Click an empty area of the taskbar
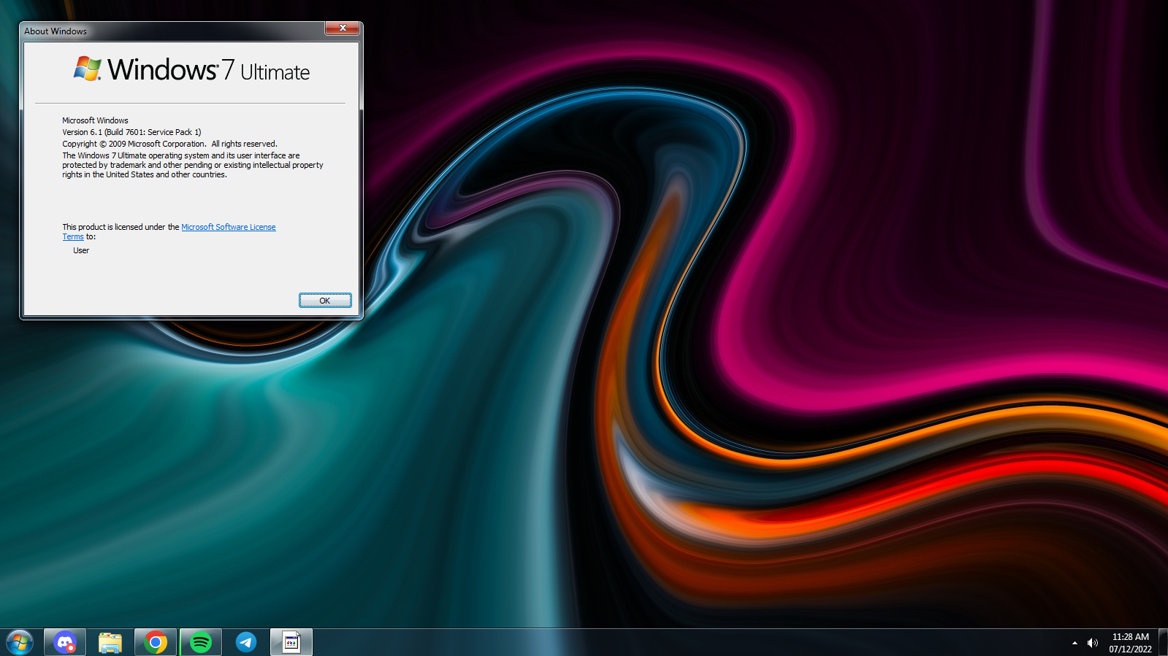Viewport: 1168px width, 656px height. click(x=657, y=643)
